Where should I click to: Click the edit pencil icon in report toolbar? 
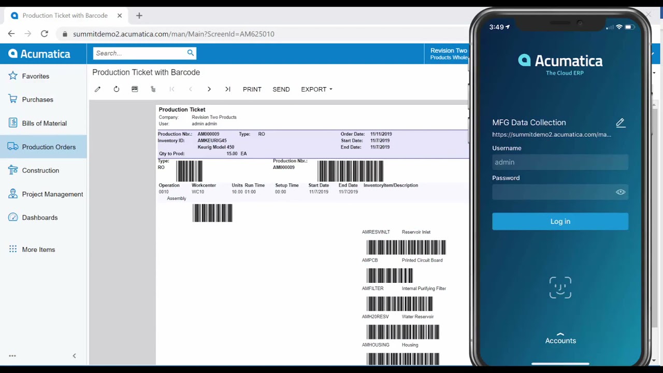pos(97,89)
